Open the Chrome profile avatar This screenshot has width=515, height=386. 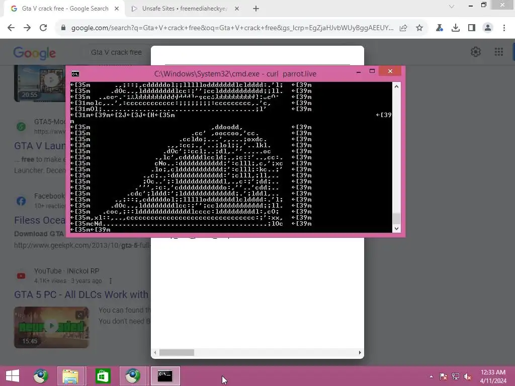[488, 28]
